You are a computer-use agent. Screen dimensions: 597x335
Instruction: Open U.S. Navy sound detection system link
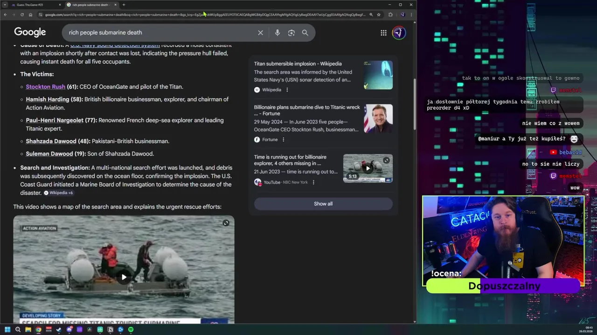coord(115,45)
